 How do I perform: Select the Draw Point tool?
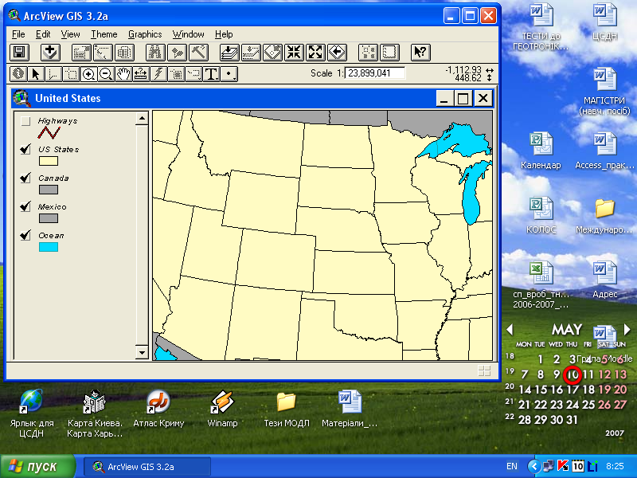pos(229,74)
